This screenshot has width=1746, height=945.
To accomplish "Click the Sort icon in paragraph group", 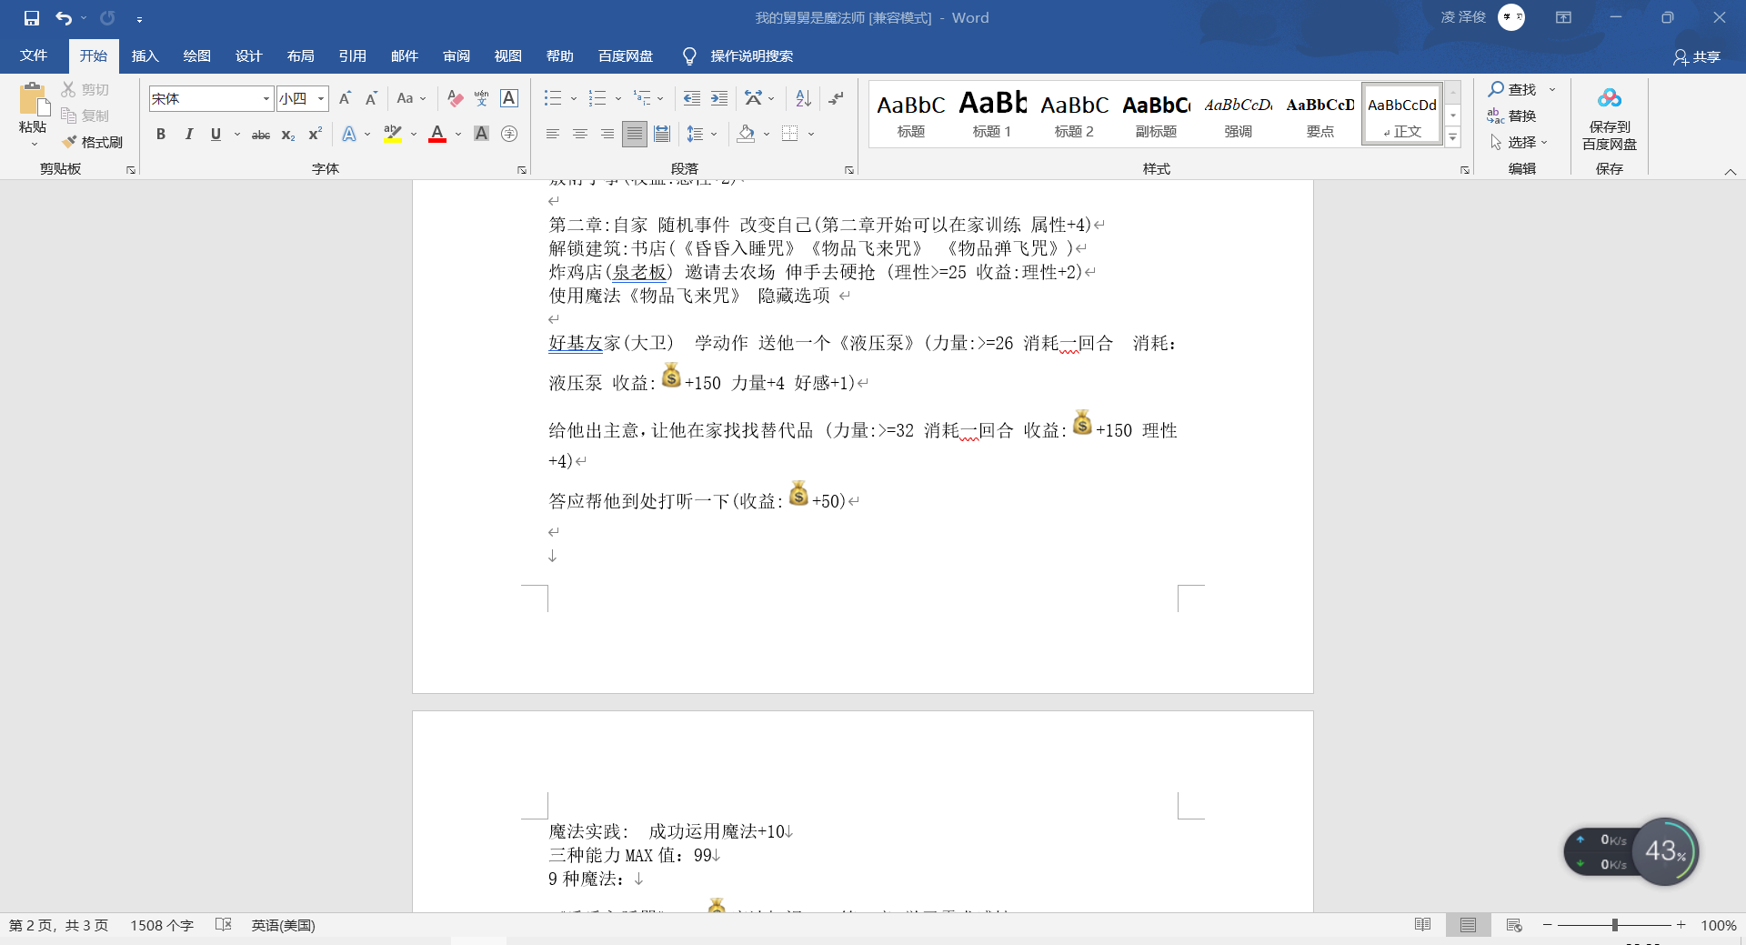I will pos(803,98).
